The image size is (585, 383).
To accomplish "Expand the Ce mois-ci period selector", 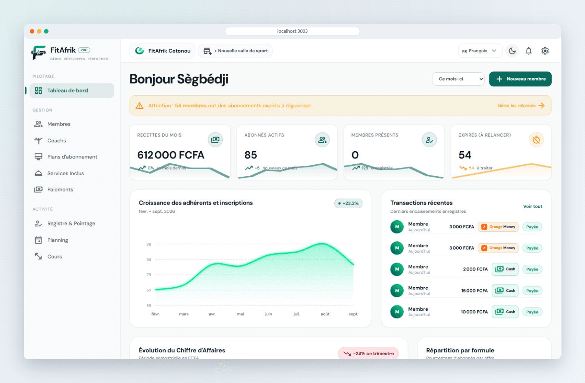I will [x=458, y=79].
